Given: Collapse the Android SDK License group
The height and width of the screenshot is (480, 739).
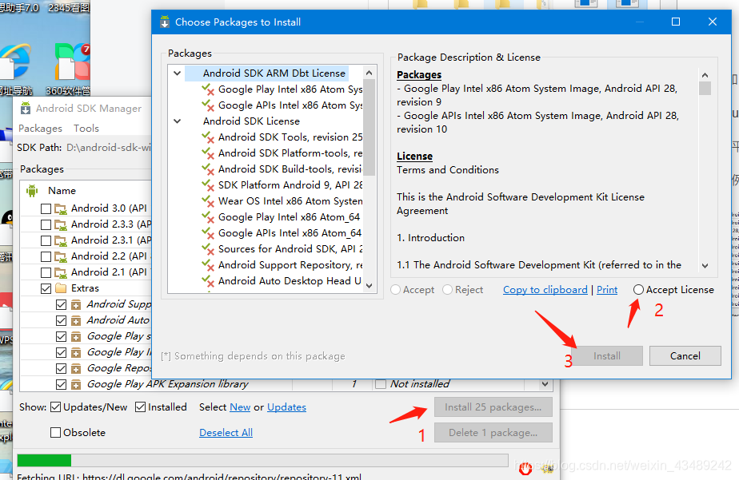Looking at the screenshot, I should point(178,121).
